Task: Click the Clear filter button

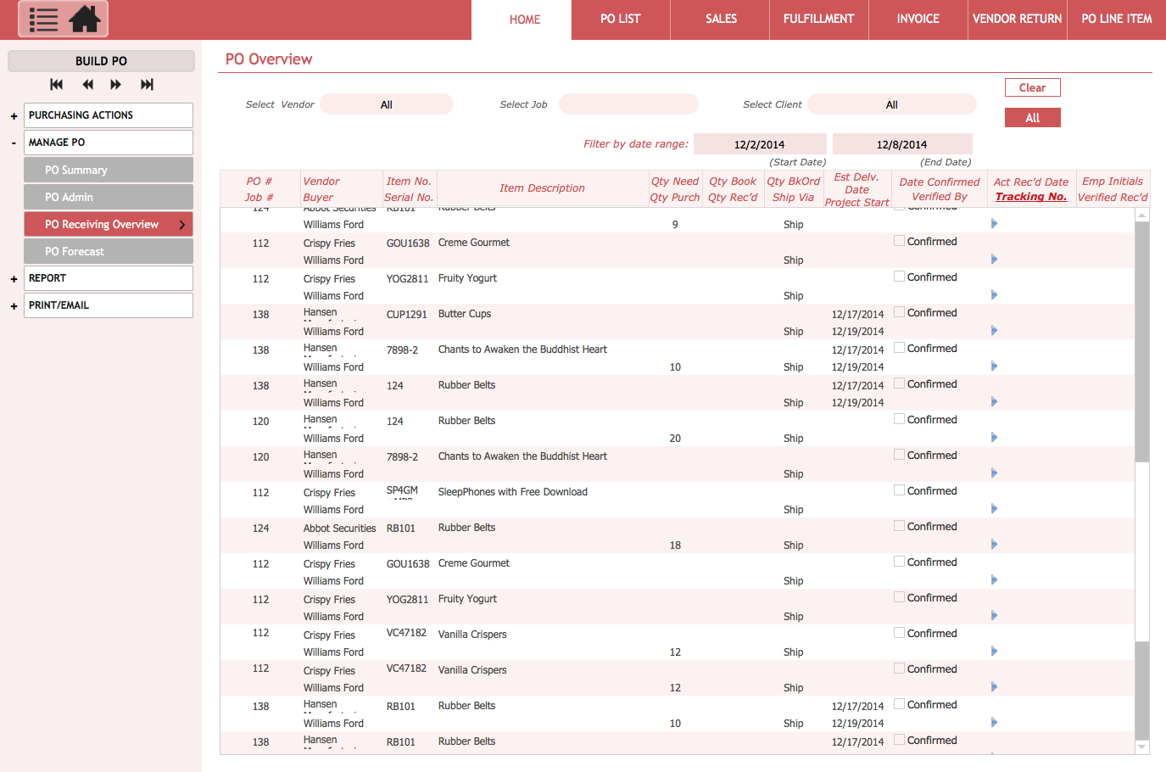Action: 1033,87
